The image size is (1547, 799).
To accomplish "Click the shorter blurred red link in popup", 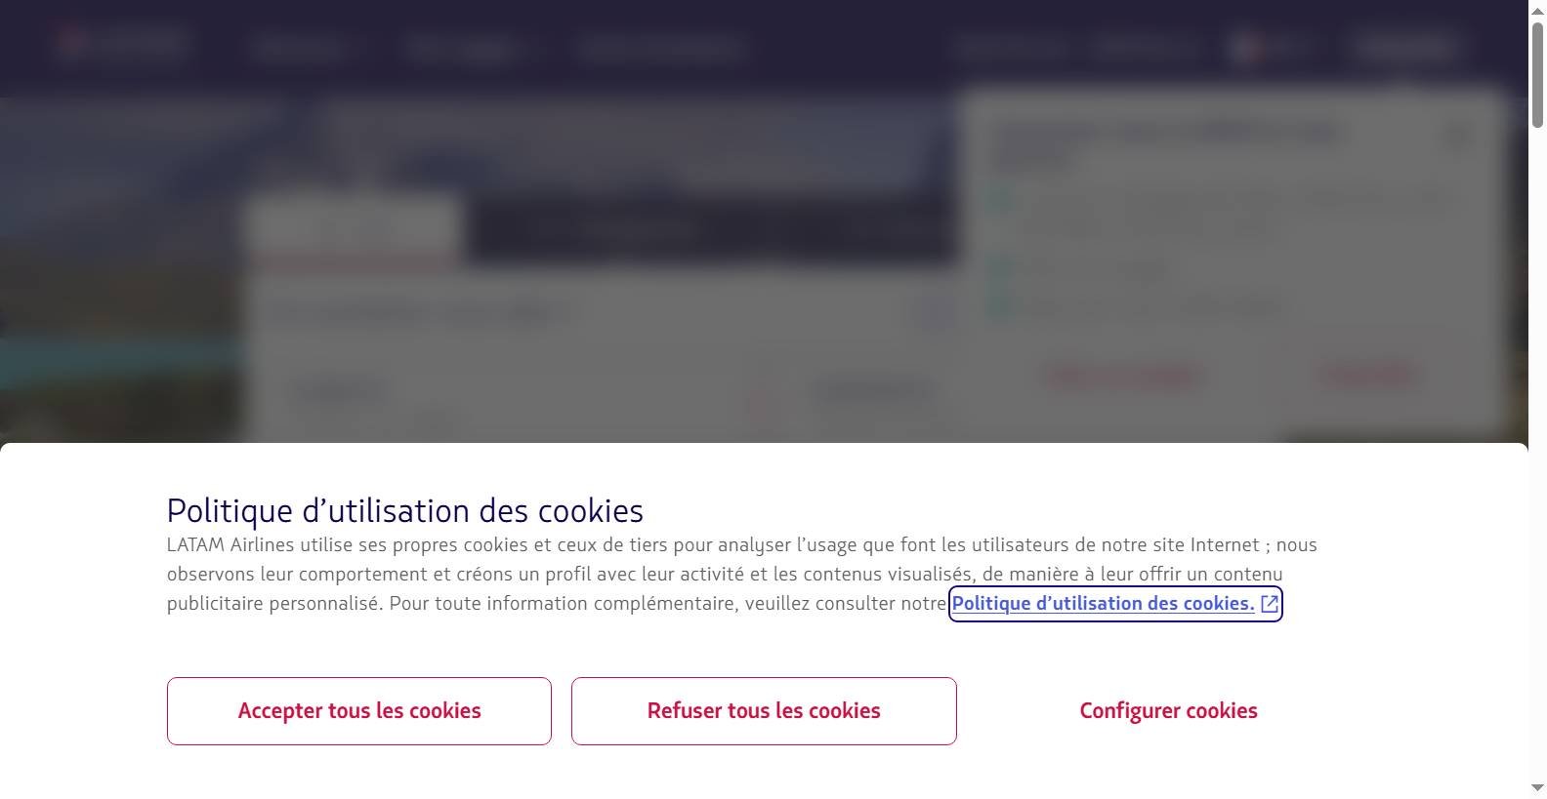I will point(1368,374).
